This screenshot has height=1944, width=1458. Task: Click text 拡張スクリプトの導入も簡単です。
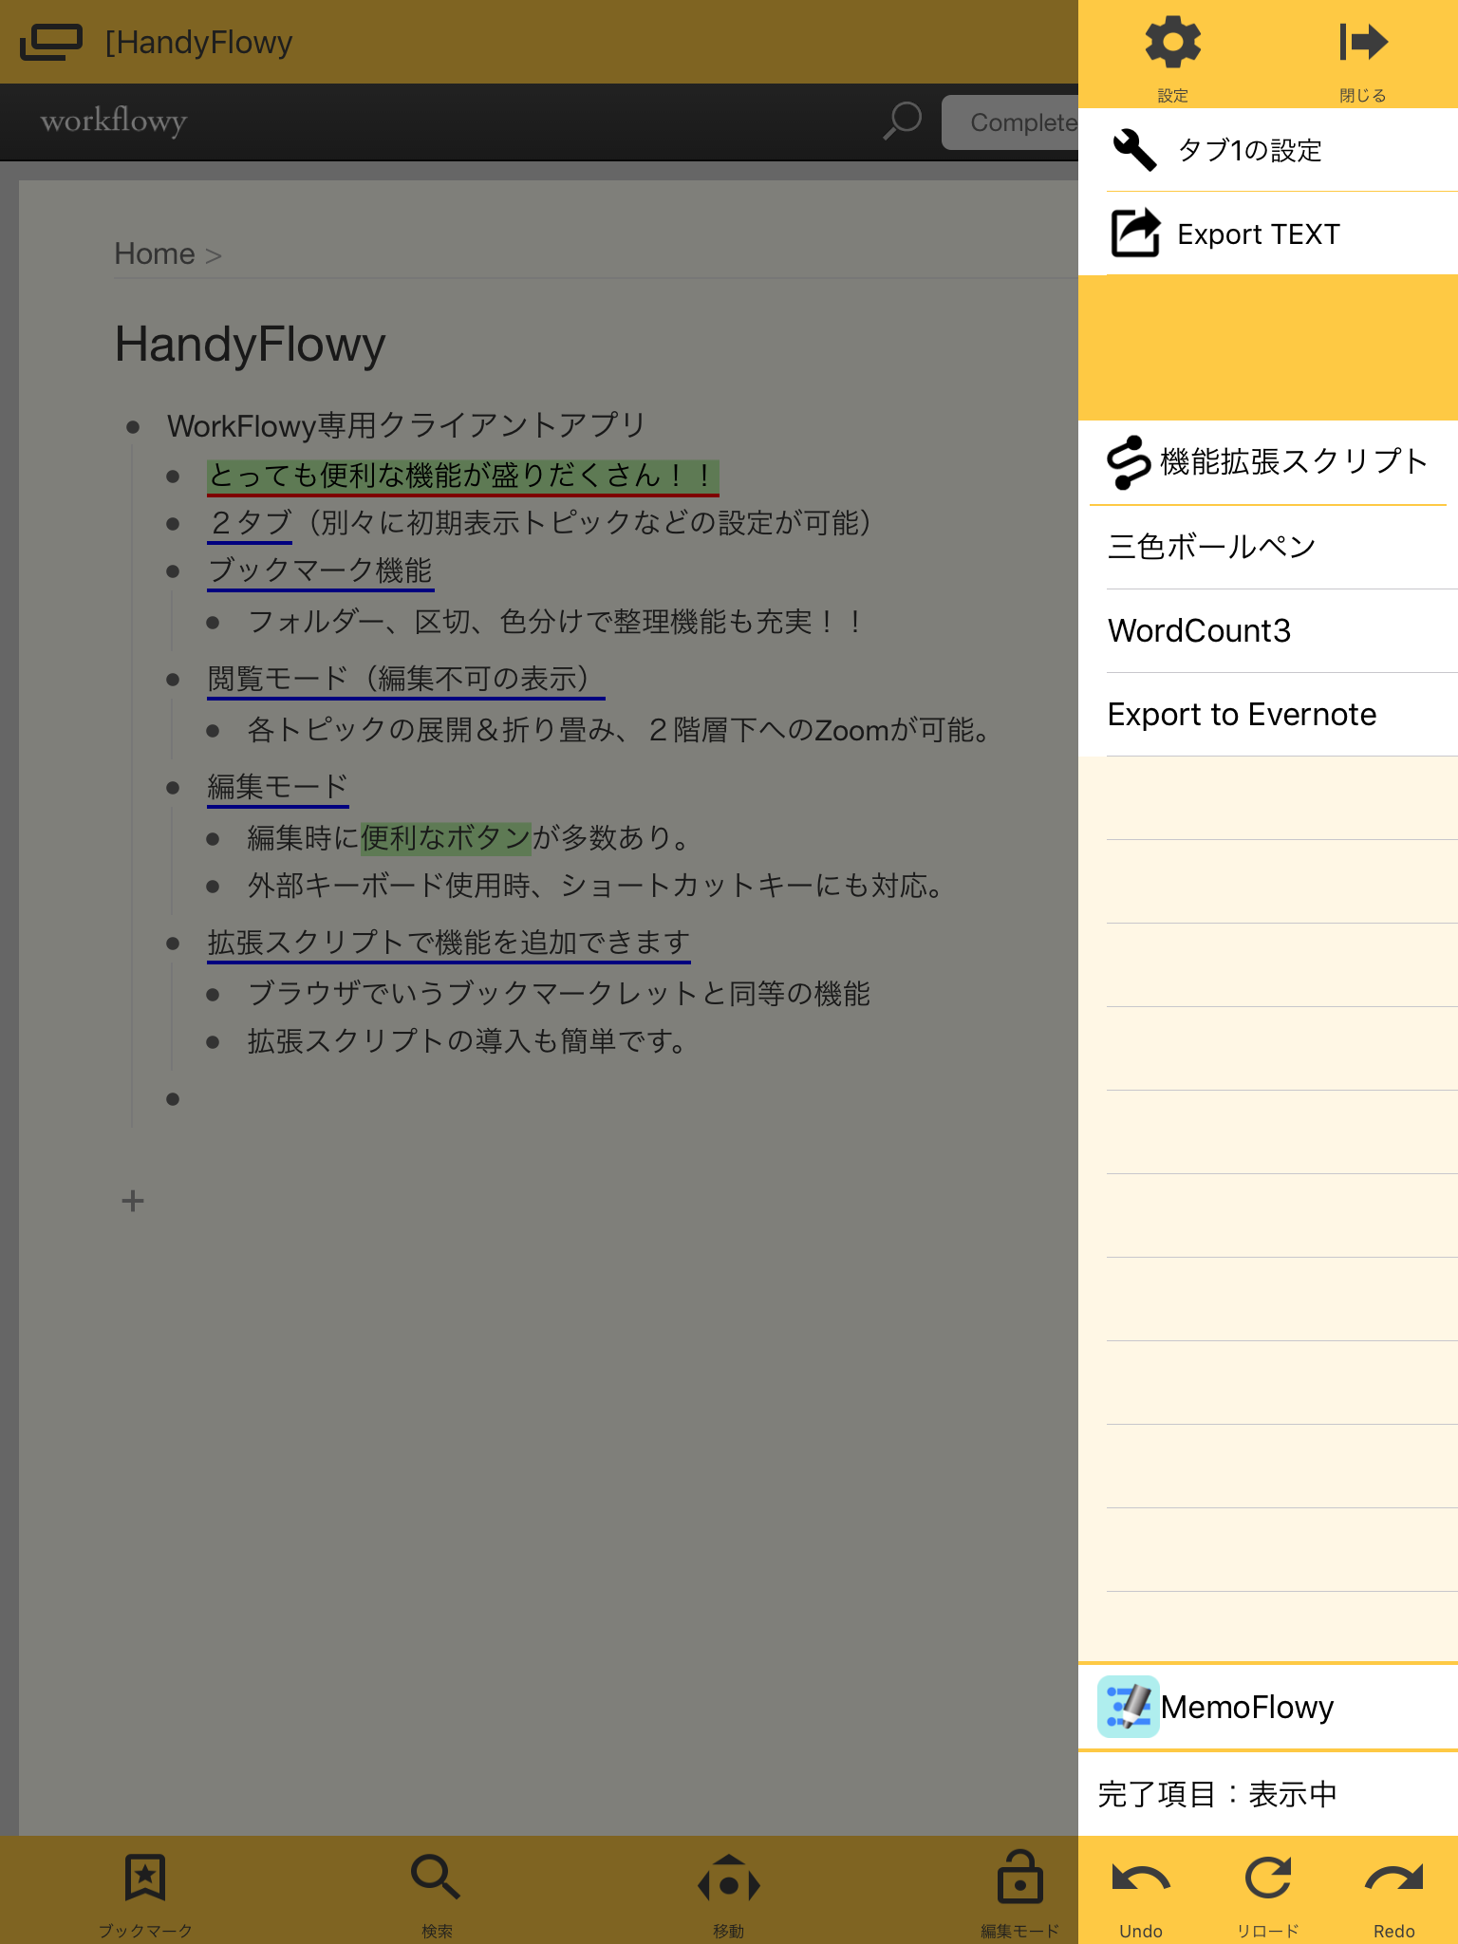(x=468, y=1041)
